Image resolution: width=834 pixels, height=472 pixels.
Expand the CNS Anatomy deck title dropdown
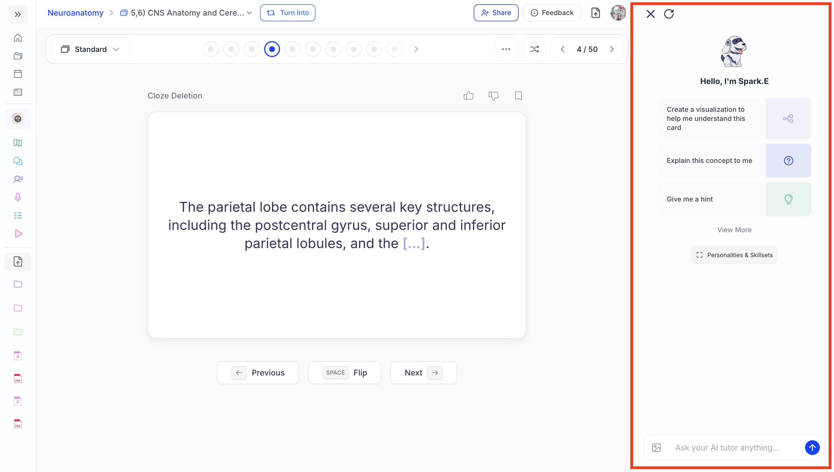(x=249, y=13)
